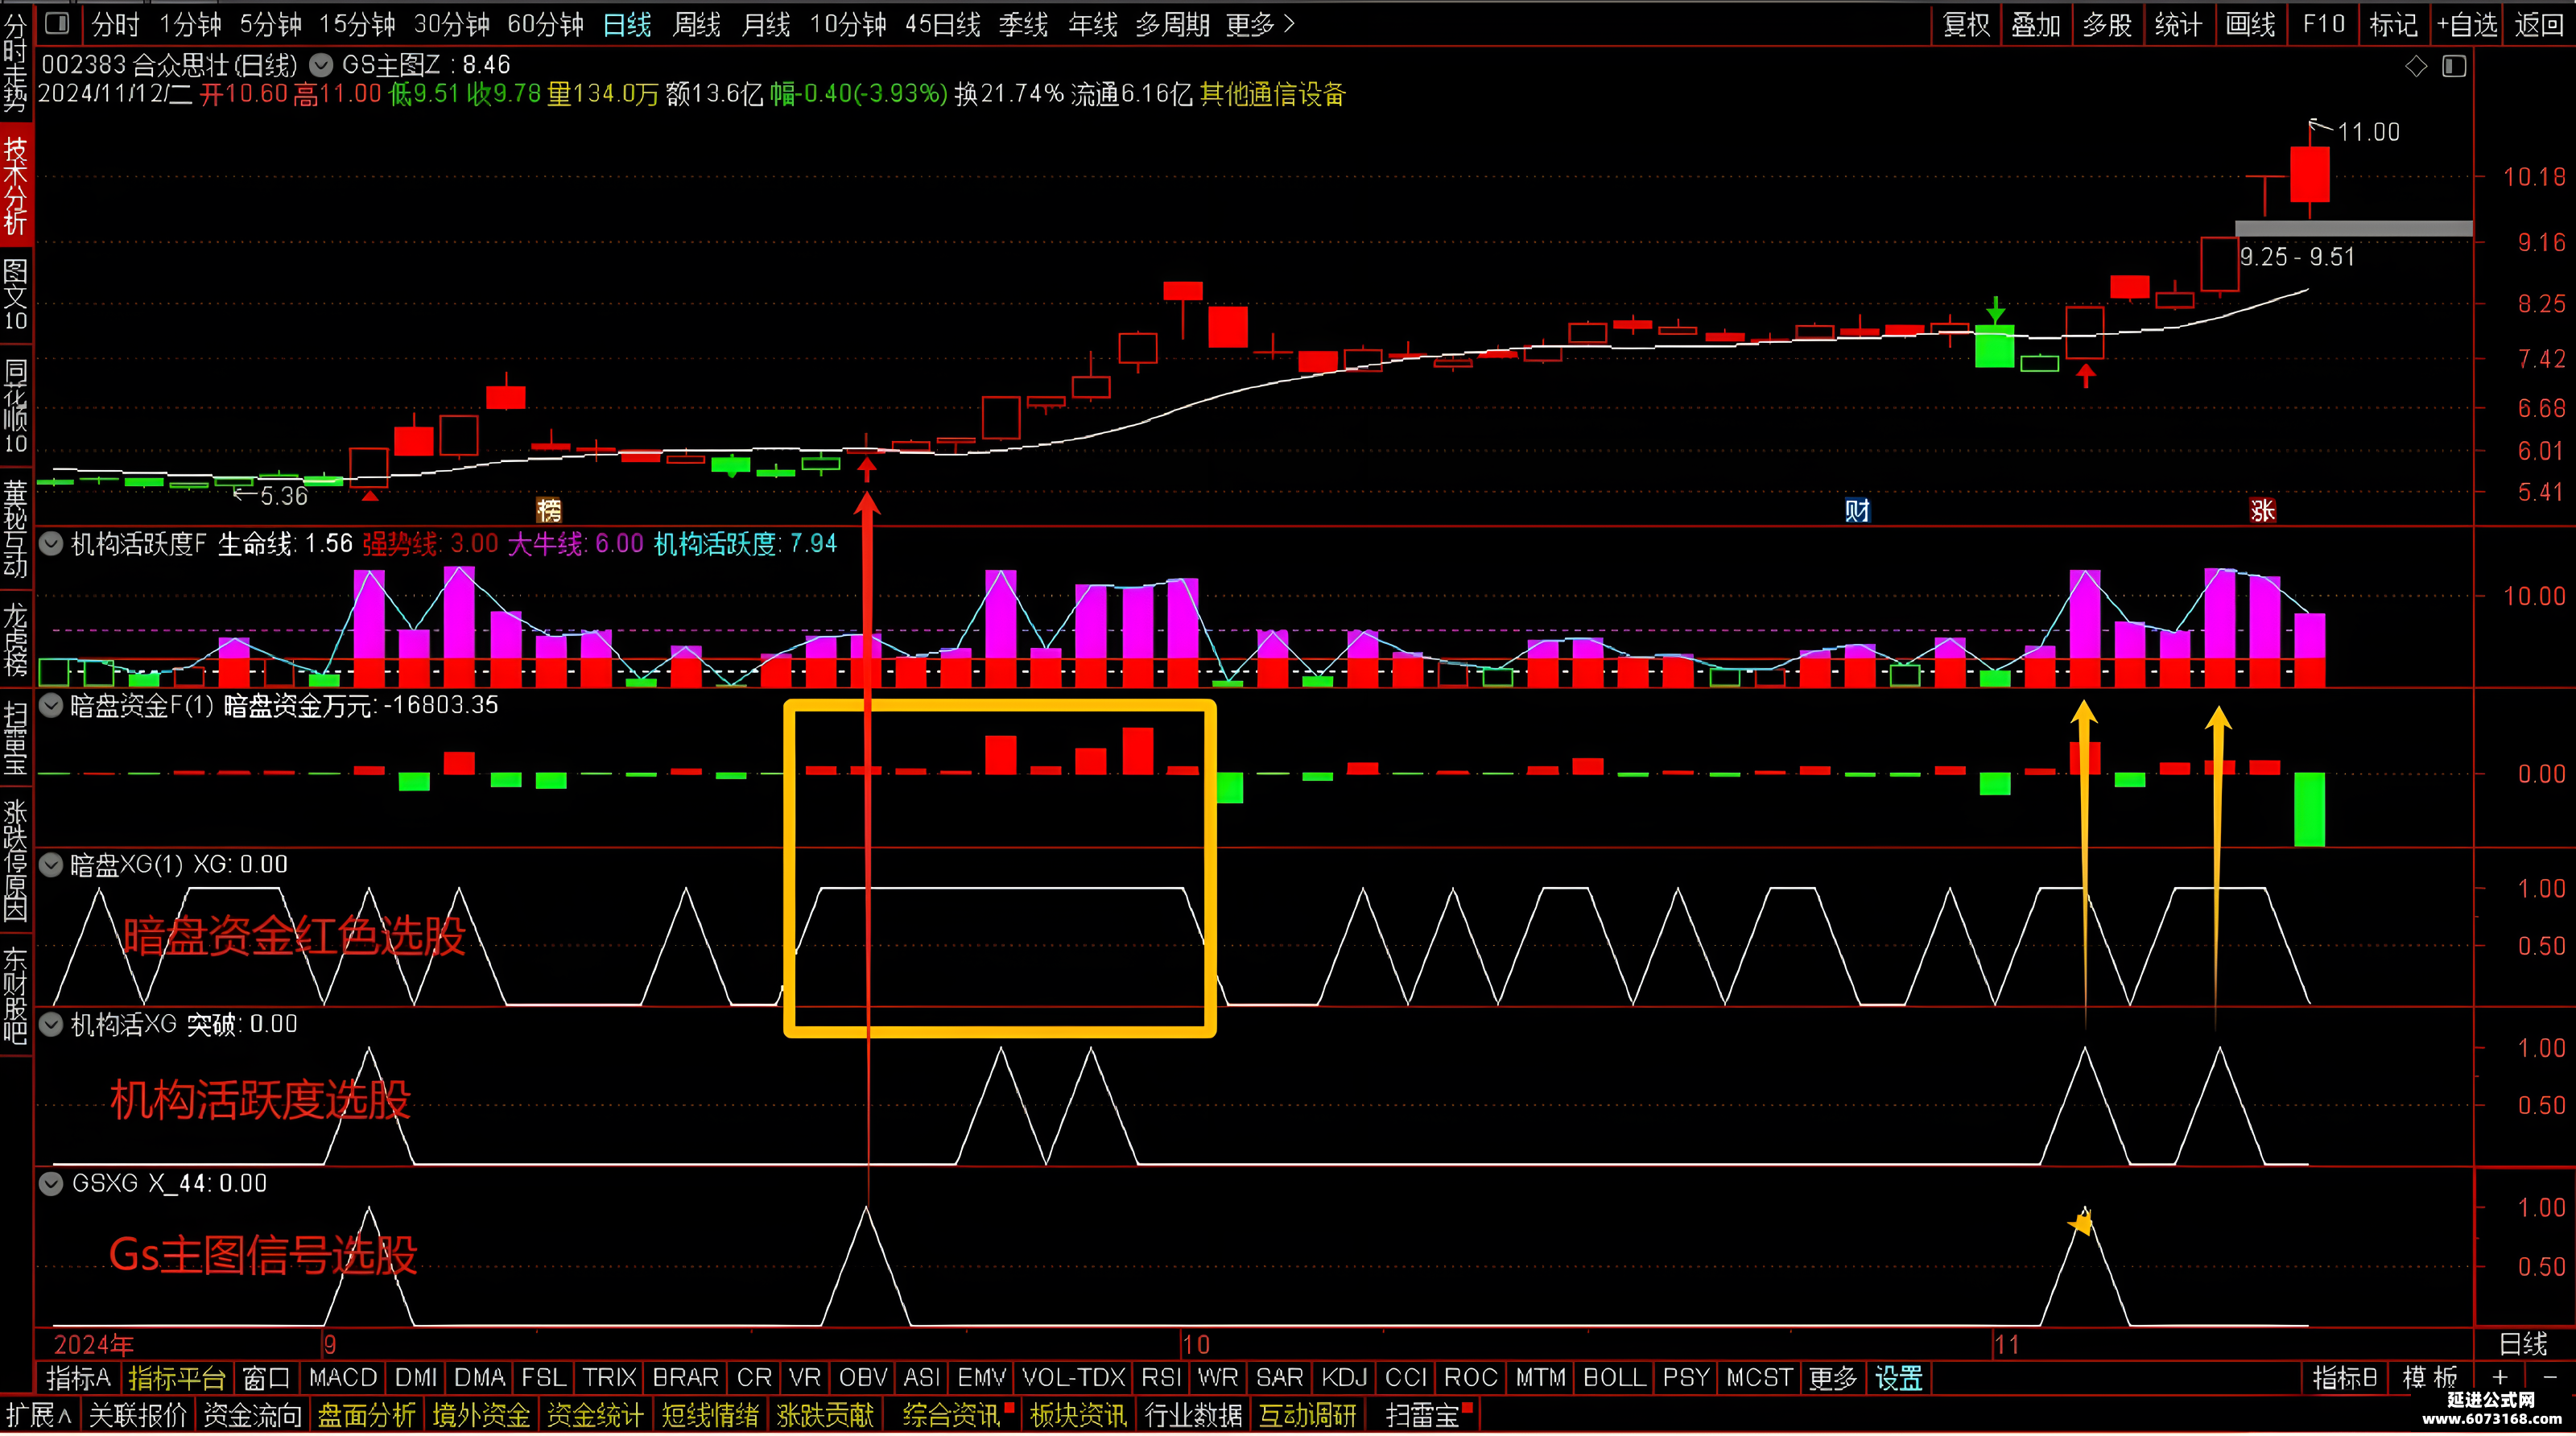Select the MACD indicator tab
Screen dimensions: 2576x1436
pyautogui.click(x=343, y=1377)
